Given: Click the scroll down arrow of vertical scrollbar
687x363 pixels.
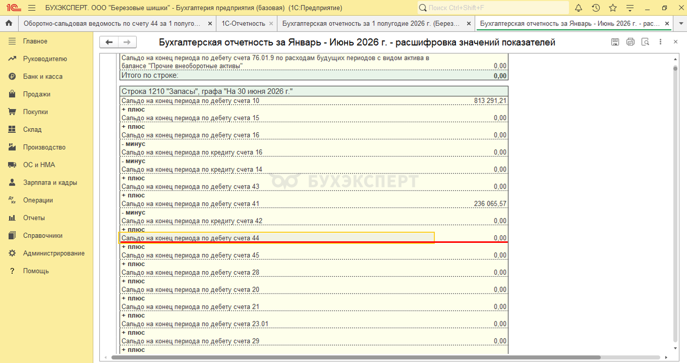Looking at the screenshot, I should [675, 349].
